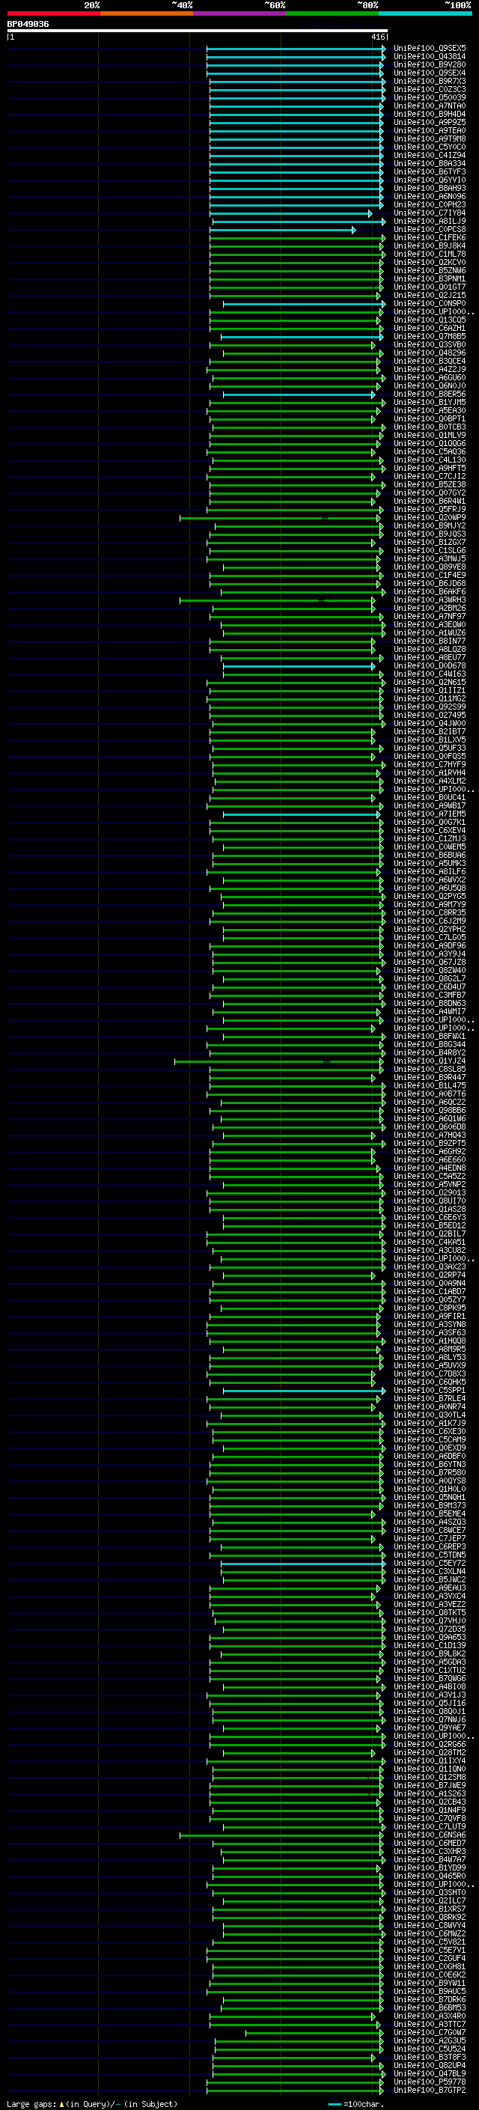Click the UniRef100_Q2KCV0 entry

pyautogui.click(x=430, y=262)
